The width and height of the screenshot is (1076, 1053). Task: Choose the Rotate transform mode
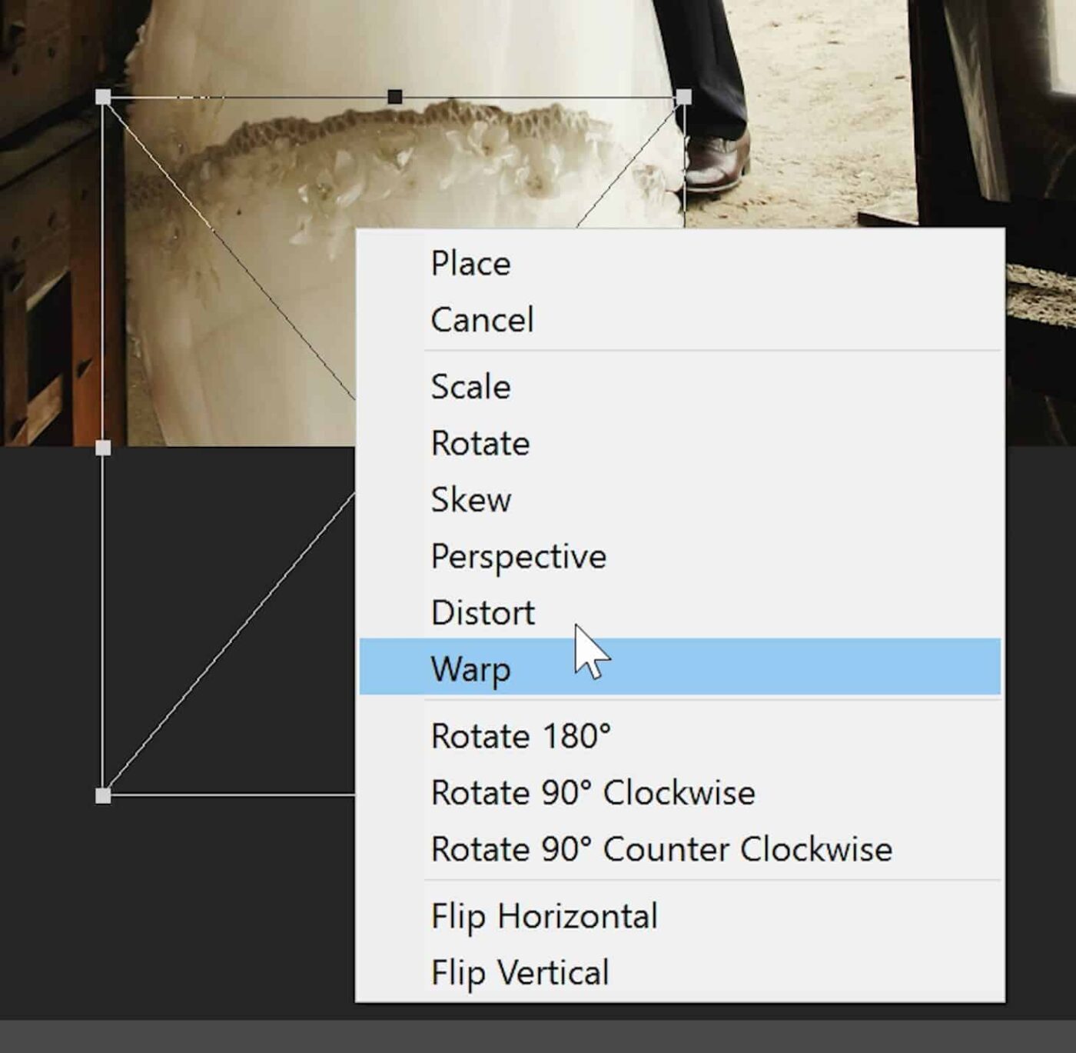tap(480, 443)
